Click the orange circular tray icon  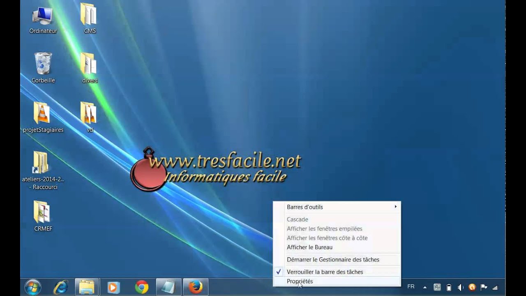click(x=472, y=287)
